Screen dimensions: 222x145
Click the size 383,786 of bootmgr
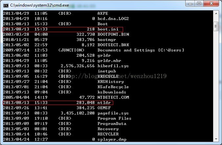pyautogui.click(x=86, y=40)
